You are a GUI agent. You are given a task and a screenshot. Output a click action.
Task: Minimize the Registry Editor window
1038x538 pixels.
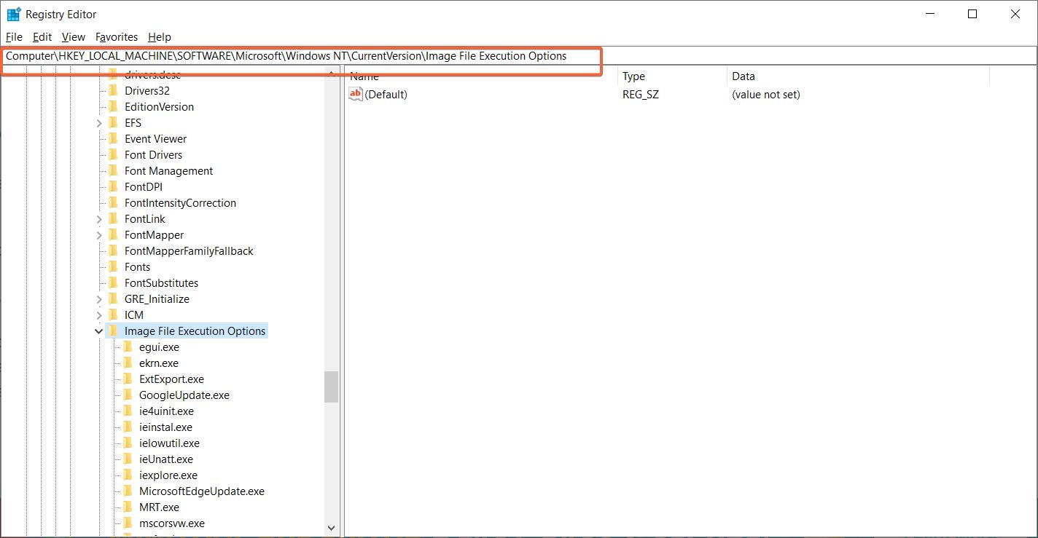click(929, 14)
